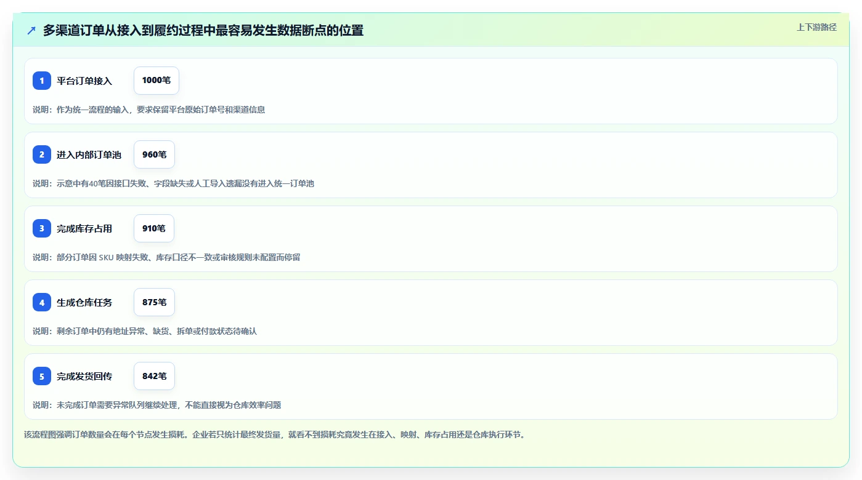Click the title 多渠道订单从接入到履约 heading

click(203, 30)
